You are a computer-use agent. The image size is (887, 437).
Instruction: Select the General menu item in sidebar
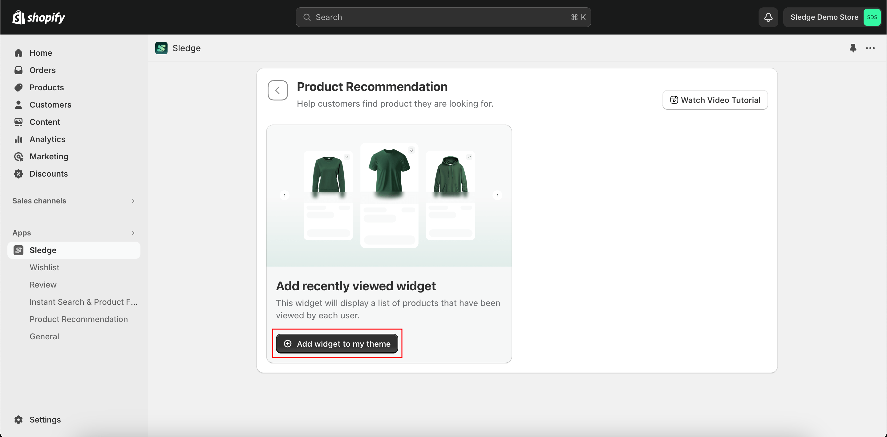tap(44, 336)
